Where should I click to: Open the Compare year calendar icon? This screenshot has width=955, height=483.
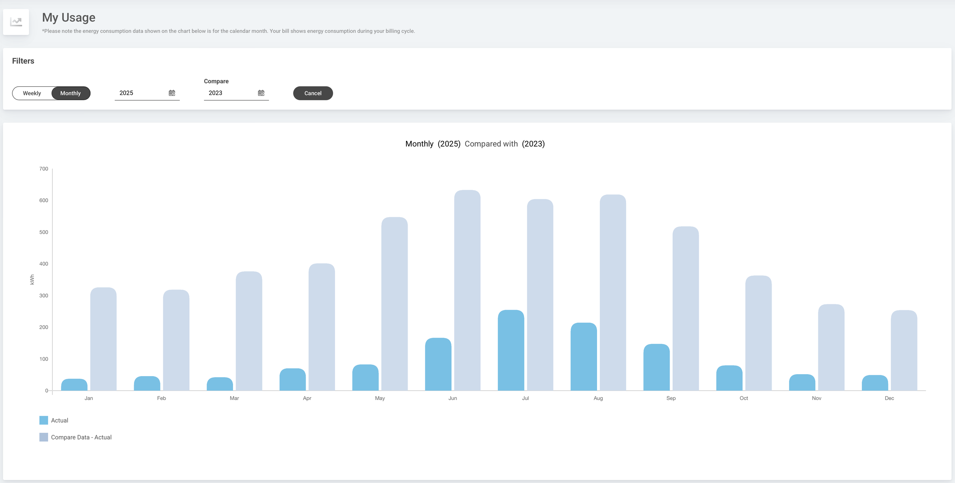[261, 93]
